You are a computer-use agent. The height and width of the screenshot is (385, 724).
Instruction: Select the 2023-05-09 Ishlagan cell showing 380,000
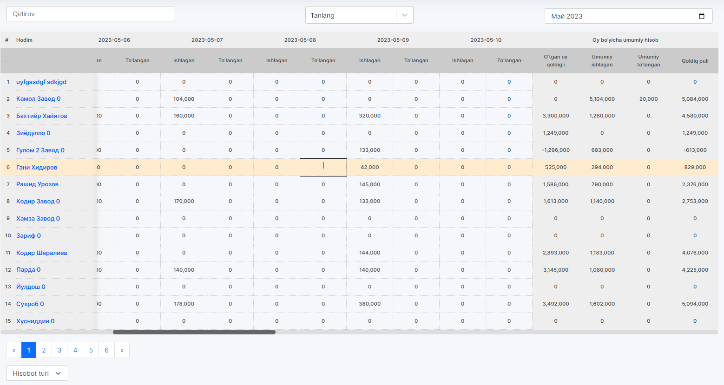coord(369,304)
